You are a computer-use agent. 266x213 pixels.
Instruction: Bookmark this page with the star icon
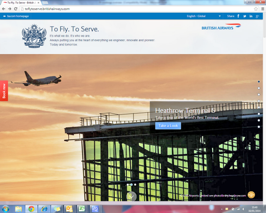click(x=256, y=9)
